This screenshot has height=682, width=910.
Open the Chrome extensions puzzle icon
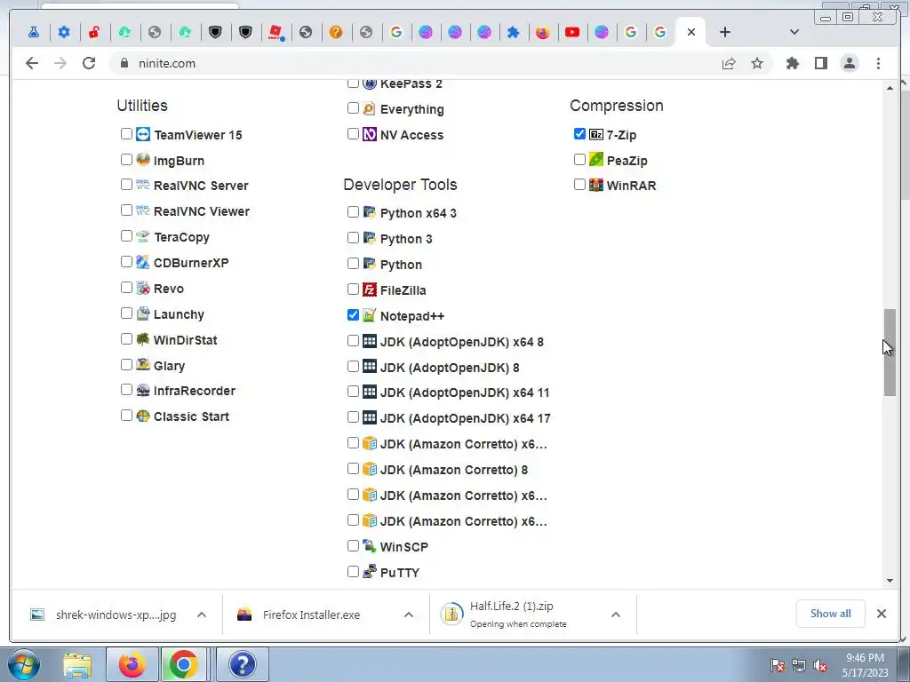click(x=792, y=63)
